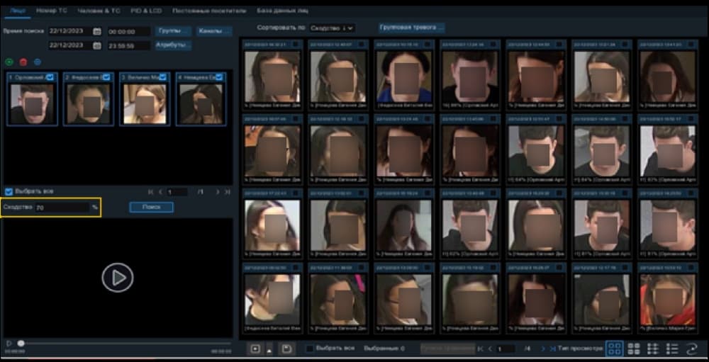Toggle bottom 'Выбрать все' results checkbox
The image size is (709, 362).
tap(310, 349)
